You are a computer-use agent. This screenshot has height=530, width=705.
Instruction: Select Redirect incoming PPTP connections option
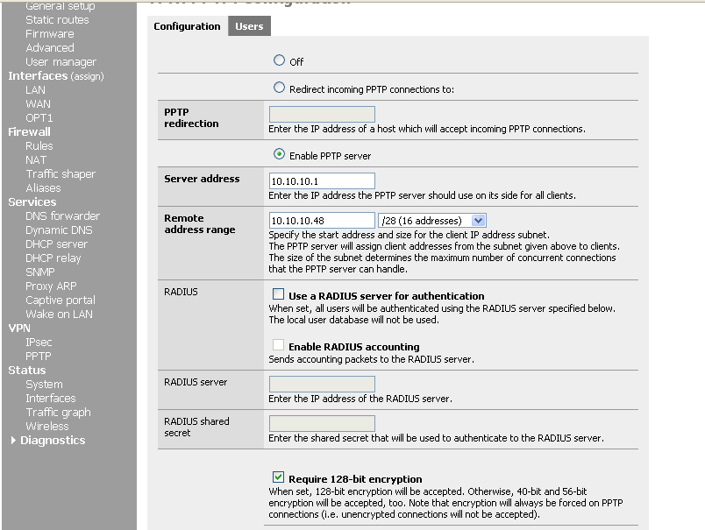[279, 88]
